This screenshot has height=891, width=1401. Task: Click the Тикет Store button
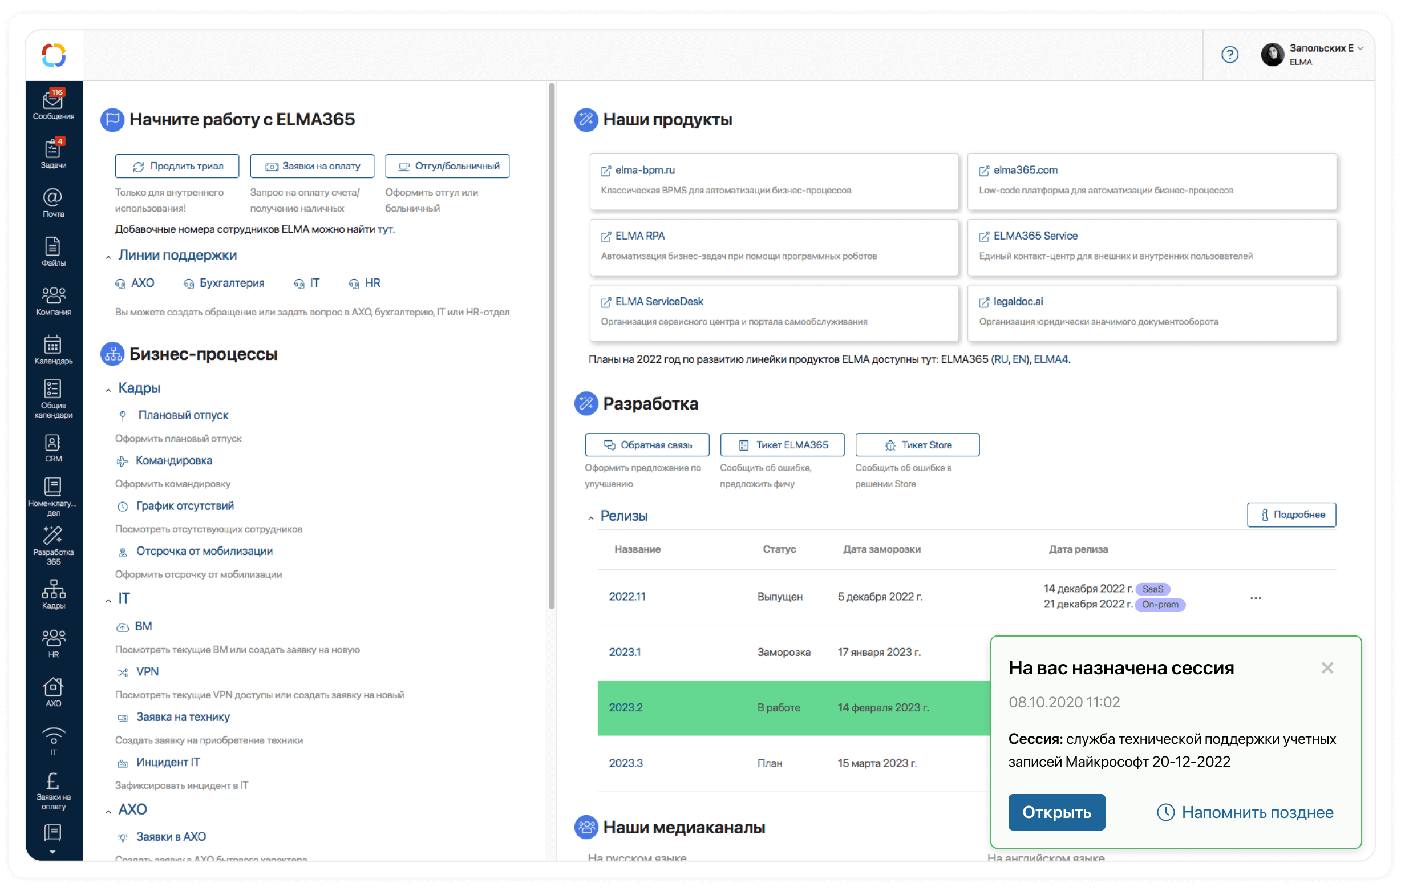point(917,444)
